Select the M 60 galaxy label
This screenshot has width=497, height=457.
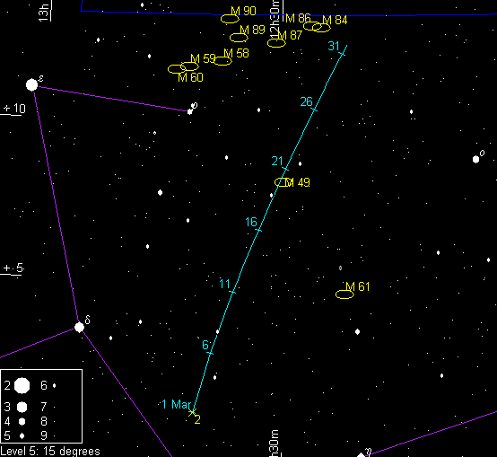[190, 77]
